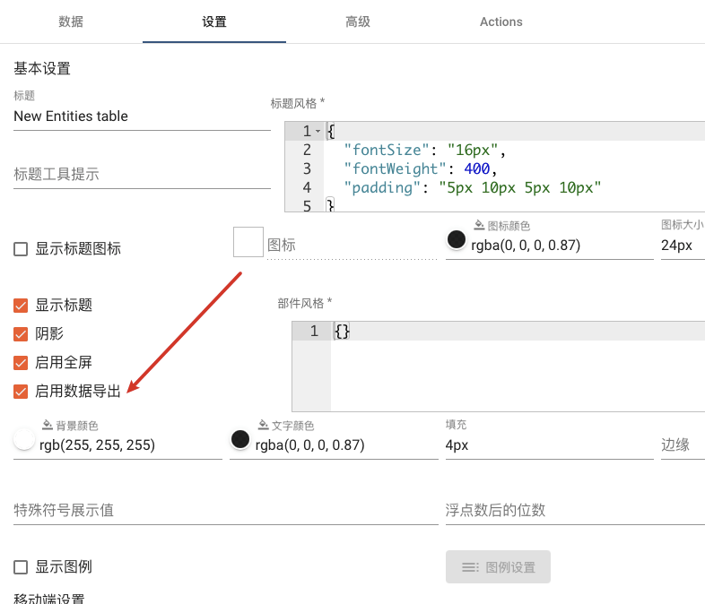
Task: Tick the 显示图例 checkbox
Action: click(x=21, y=567)
